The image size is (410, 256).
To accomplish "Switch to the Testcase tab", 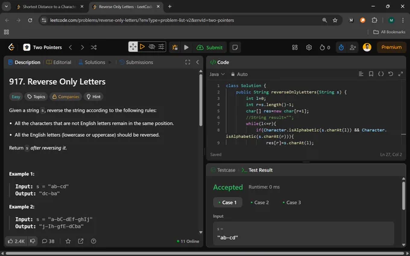I will (223, 170).
